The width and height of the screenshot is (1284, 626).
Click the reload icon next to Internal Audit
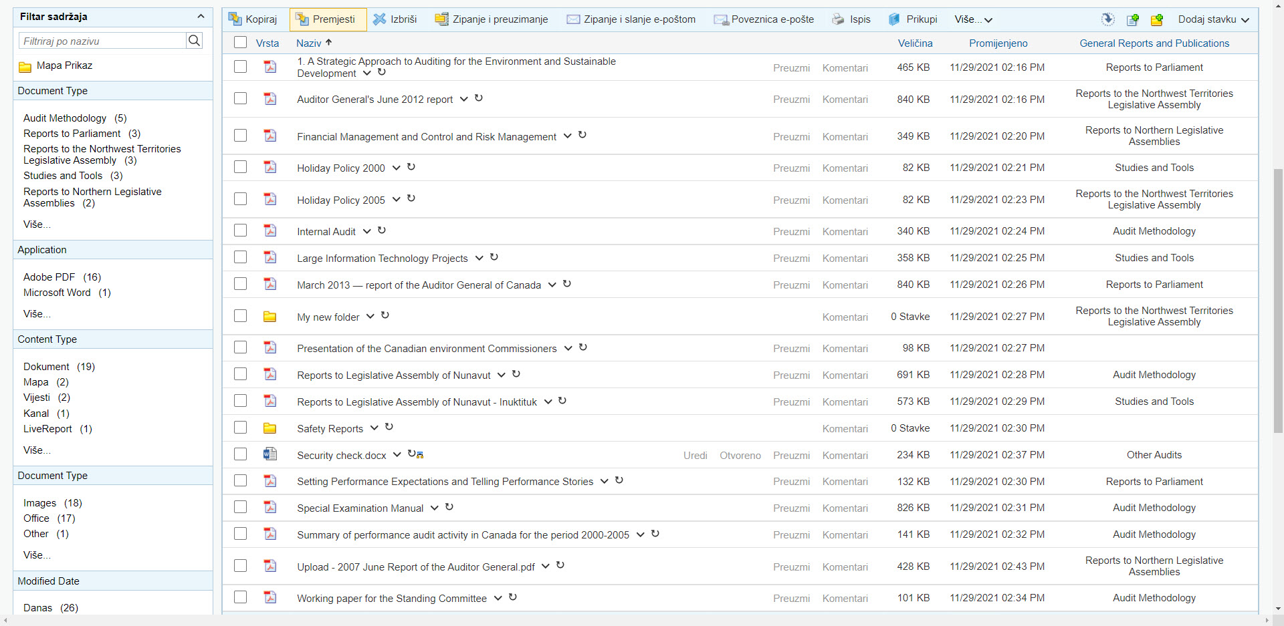coord(382,230)
